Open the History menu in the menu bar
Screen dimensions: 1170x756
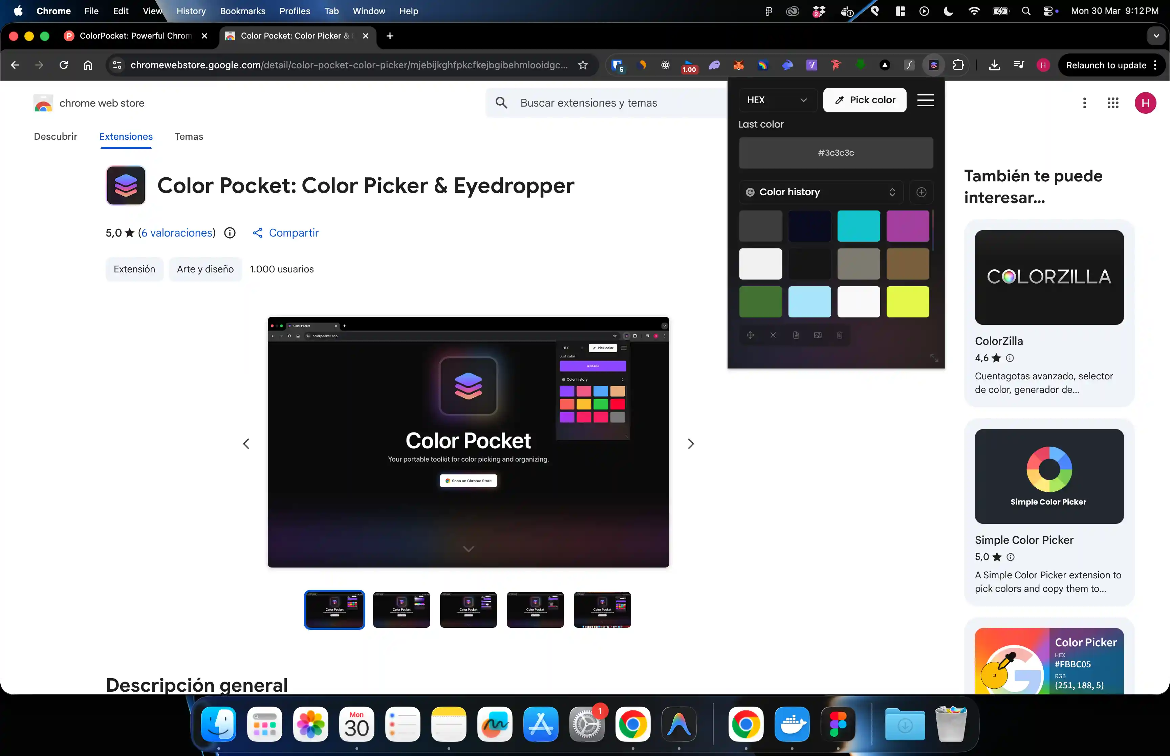tap(191, 11)
